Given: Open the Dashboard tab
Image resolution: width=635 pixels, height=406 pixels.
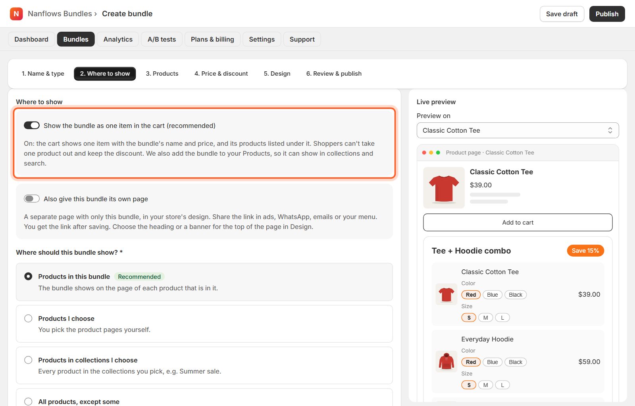Looking at the screenshot, I should click(31, 39).
